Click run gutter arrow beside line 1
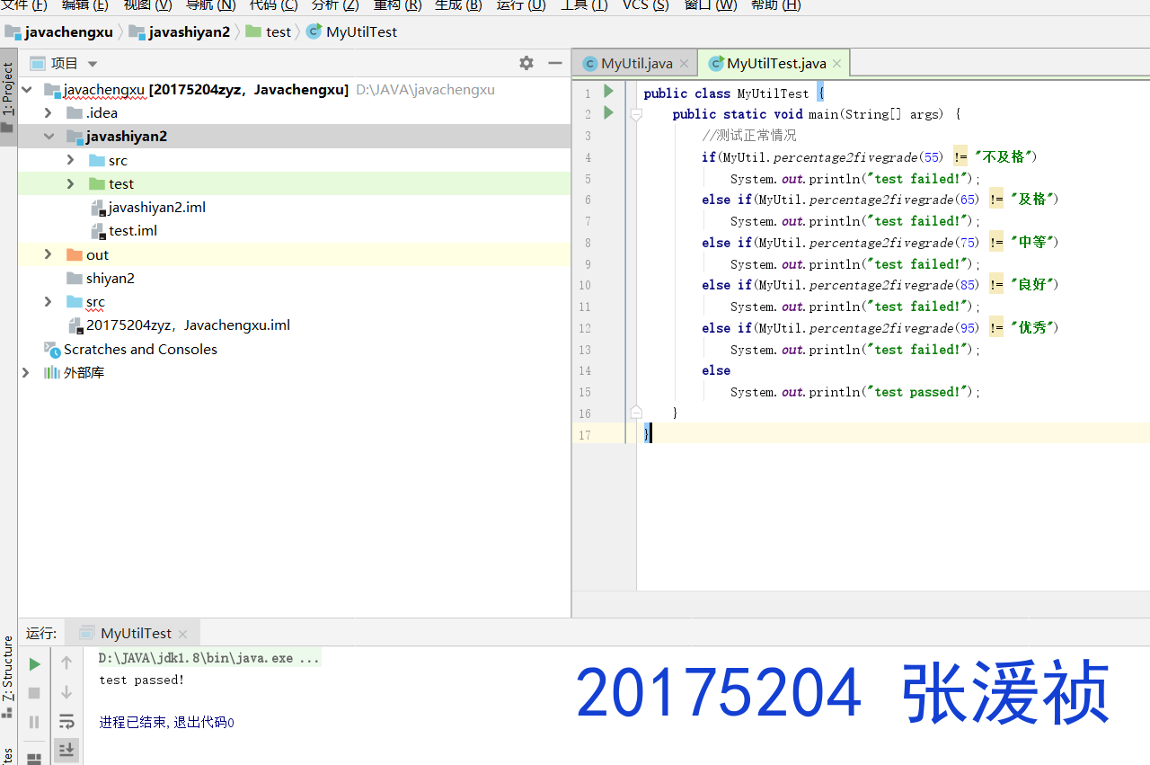The height and width of the screenshot is (765, 1150). (608, 92)
